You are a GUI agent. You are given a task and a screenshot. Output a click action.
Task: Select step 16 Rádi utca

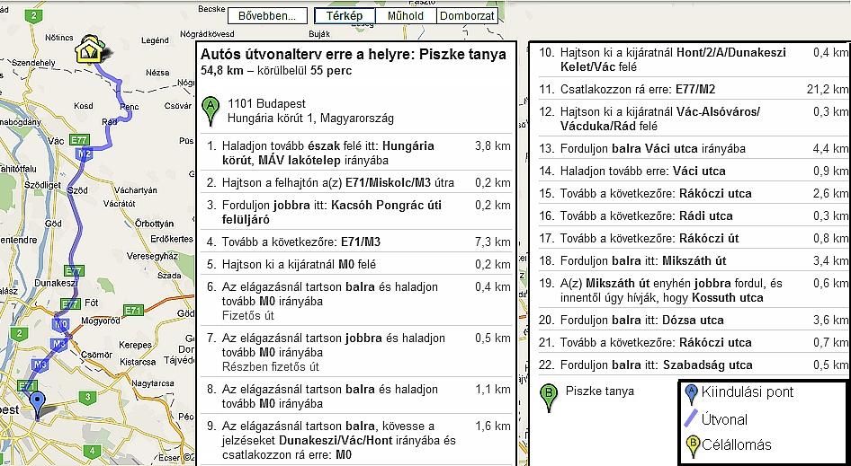pyautogui.click(x=693, y=215)
